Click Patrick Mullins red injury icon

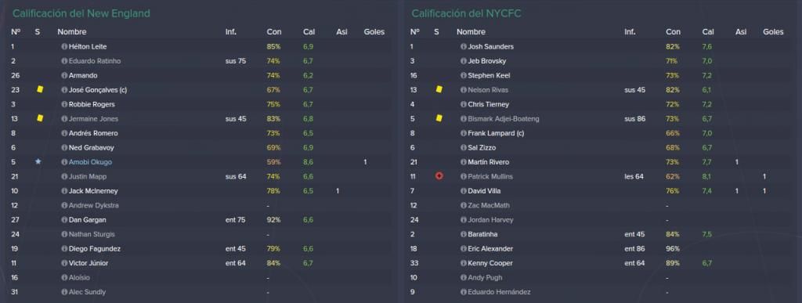[x=439, y=176]
